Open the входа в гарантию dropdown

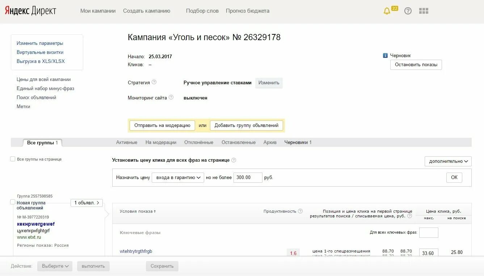(178, 178)
